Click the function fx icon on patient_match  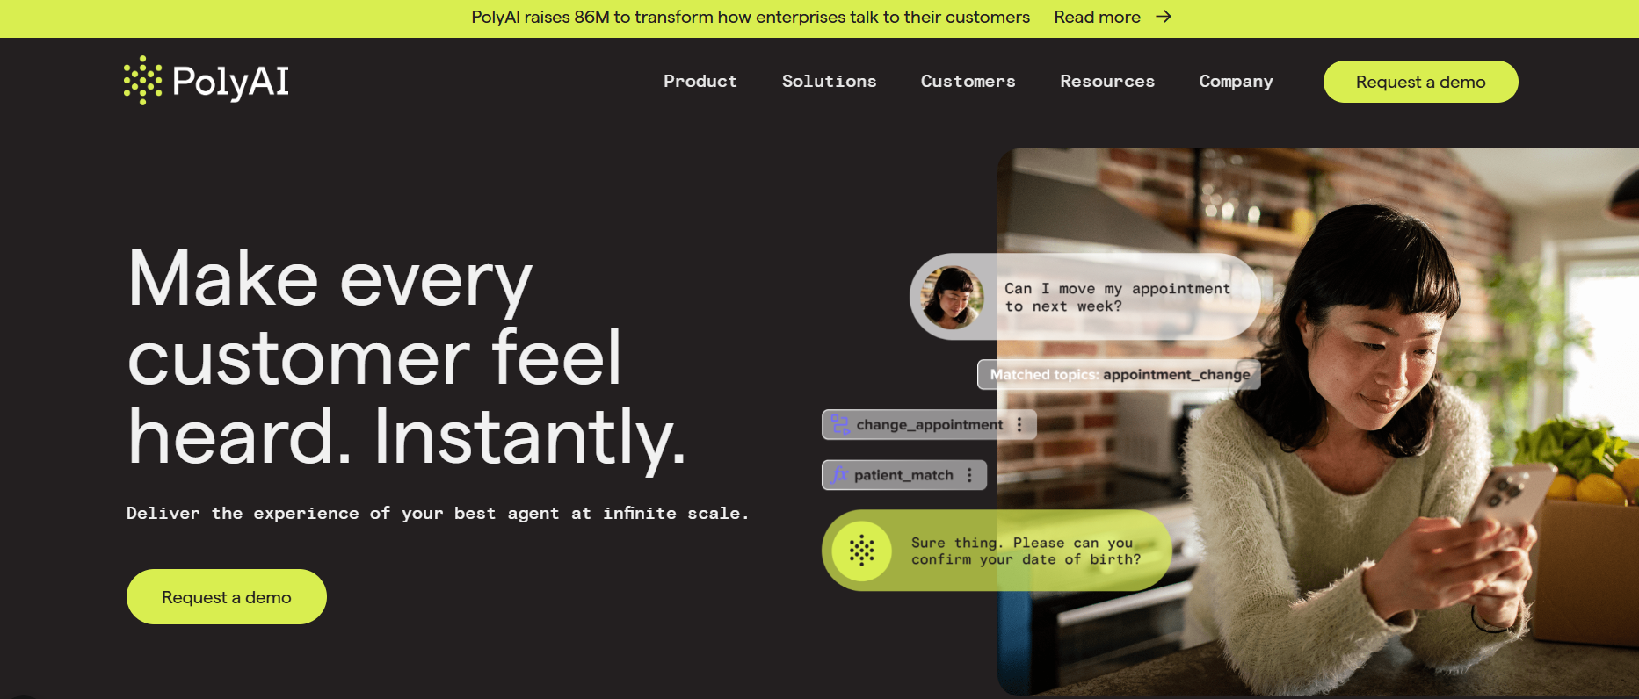click(839, 475)
